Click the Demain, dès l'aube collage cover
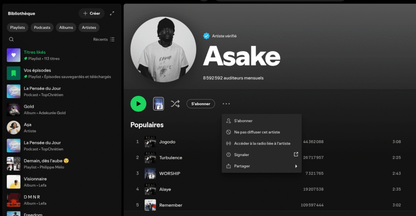The height and width of the screenshot is (216, 416). point(13,164)
